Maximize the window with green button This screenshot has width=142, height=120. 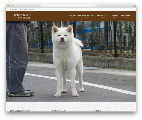tap(12, 5)
